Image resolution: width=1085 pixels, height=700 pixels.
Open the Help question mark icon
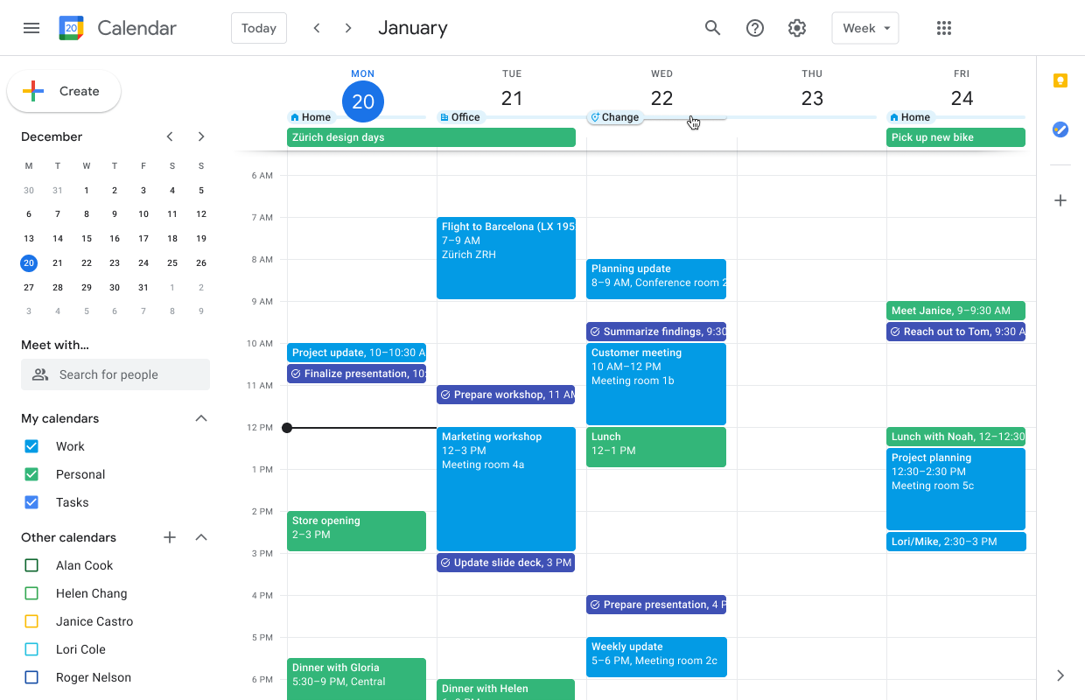click(755, 28)
